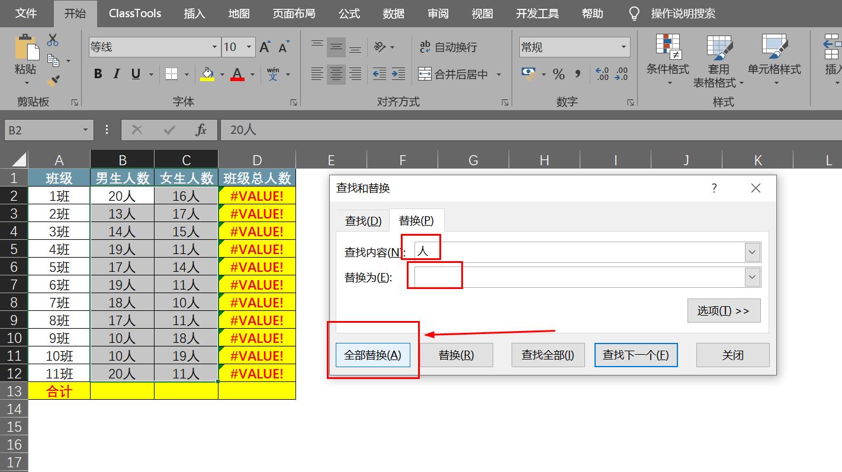Image resolution: width=842 pixels, height=472 pixels.
Task: Switch to the 插入 tab
Action: [194, 13]
